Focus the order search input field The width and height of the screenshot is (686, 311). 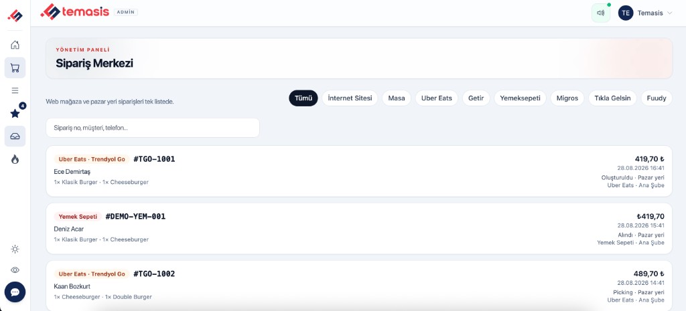[x=153, y=128]
